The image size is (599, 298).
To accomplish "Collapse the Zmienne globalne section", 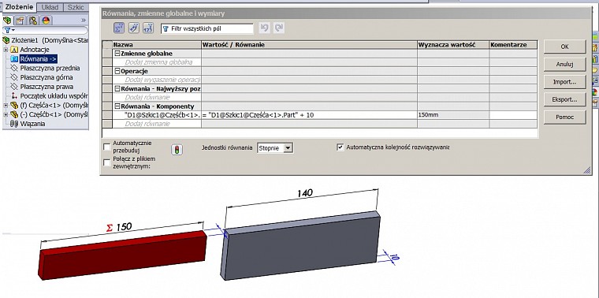I will point(117,54).
